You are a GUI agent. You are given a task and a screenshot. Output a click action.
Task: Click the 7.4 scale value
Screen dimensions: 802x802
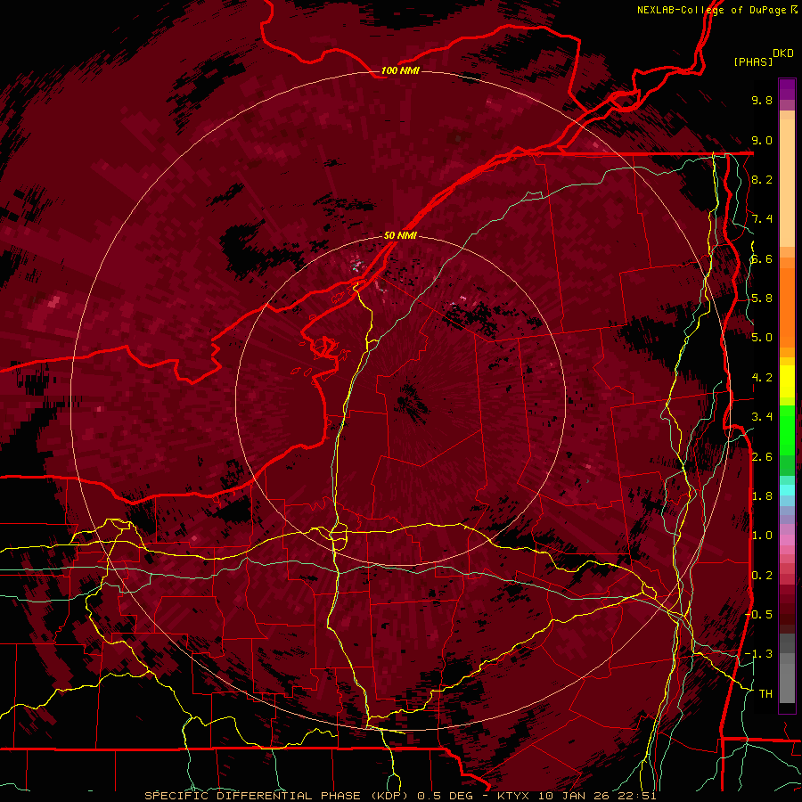(762, 219)
